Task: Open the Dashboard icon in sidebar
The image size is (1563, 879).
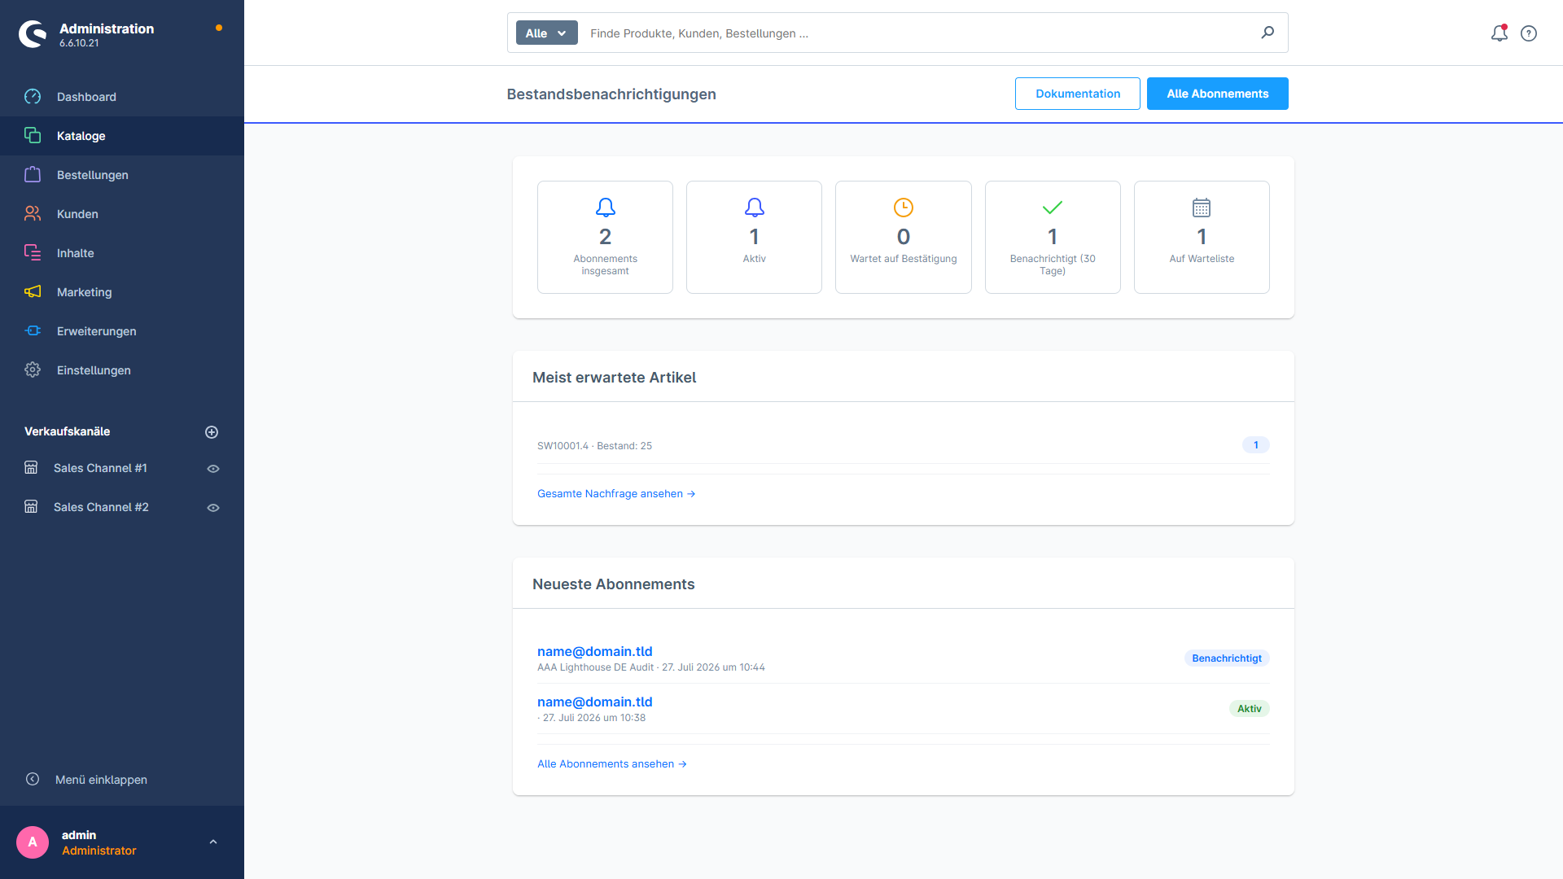Action: 33,97
